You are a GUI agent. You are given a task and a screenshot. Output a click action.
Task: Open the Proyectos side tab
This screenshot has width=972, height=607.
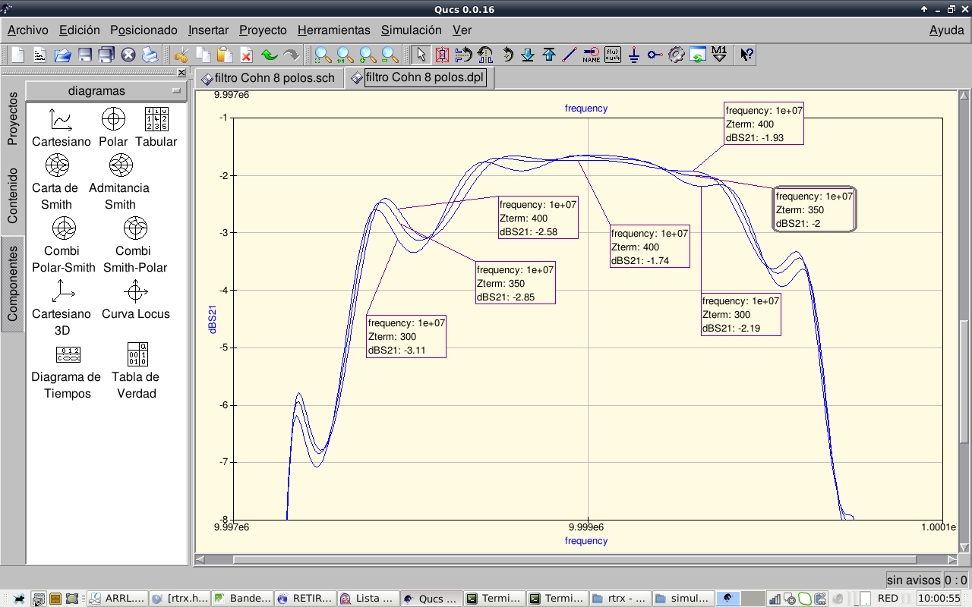[x=13, y=118]
